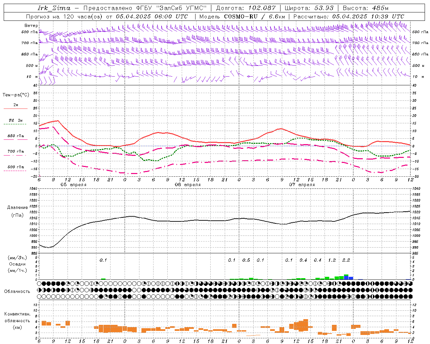Click the '10 м' wind level label on left

tap(32, 77)
